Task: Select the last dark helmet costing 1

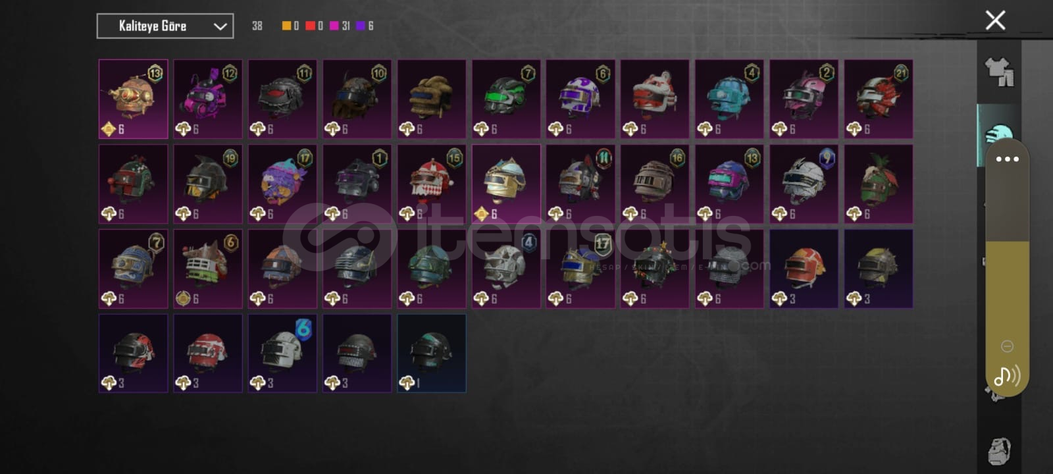Action: (432, 354)
